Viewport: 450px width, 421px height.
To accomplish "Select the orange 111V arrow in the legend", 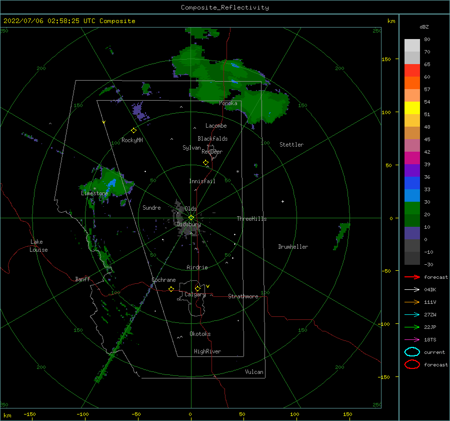I will click(x=412, y=302).
